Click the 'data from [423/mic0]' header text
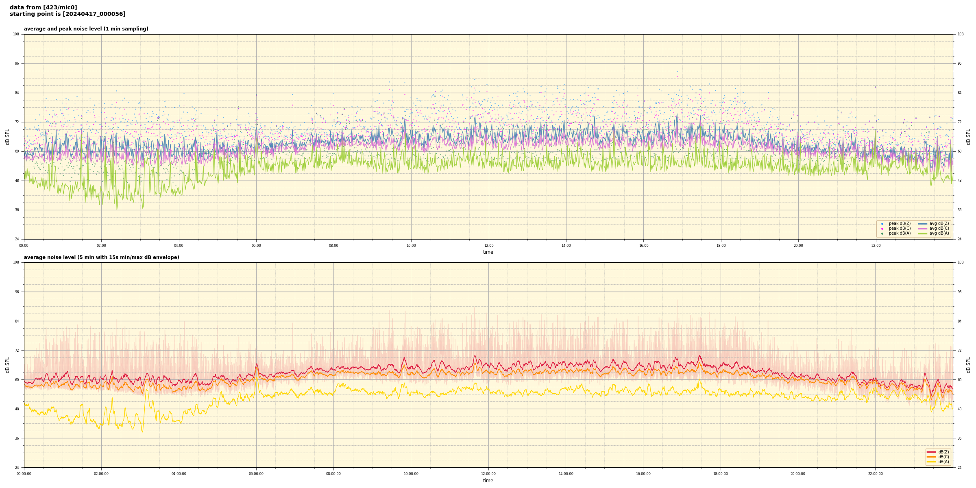The image size is (976, 488). [43, 7]
